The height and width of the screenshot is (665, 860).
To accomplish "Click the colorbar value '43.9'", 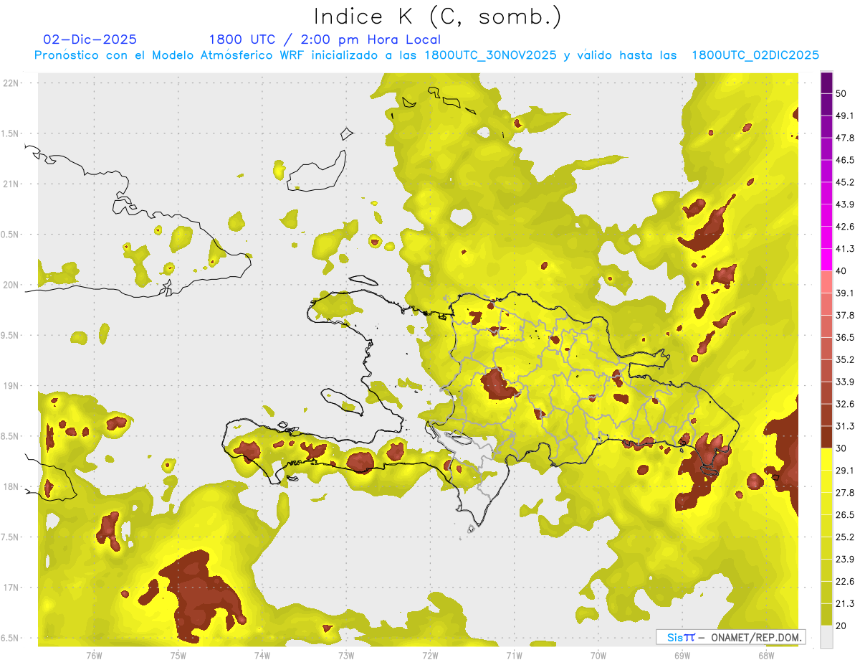I will (x=844, y=204).
